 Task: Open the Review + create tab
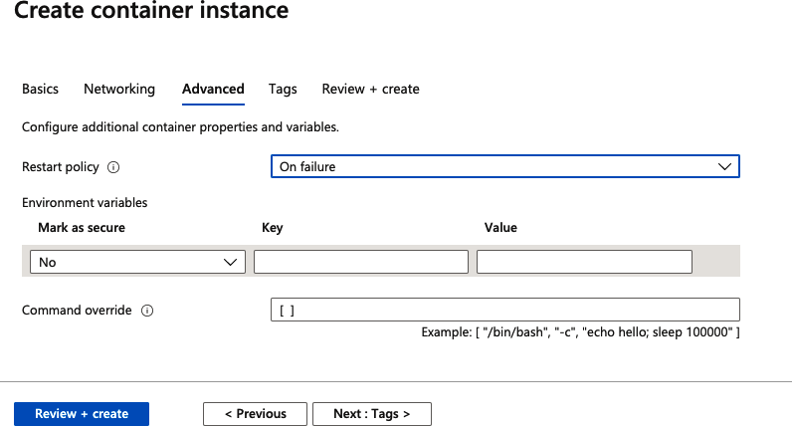coord(370,89)
